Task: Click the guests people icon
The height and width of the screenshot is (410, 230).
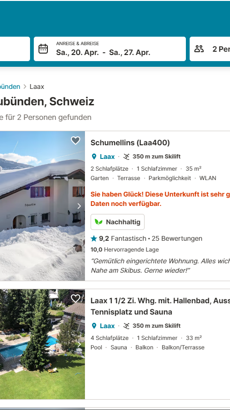Action: (199, 49)
